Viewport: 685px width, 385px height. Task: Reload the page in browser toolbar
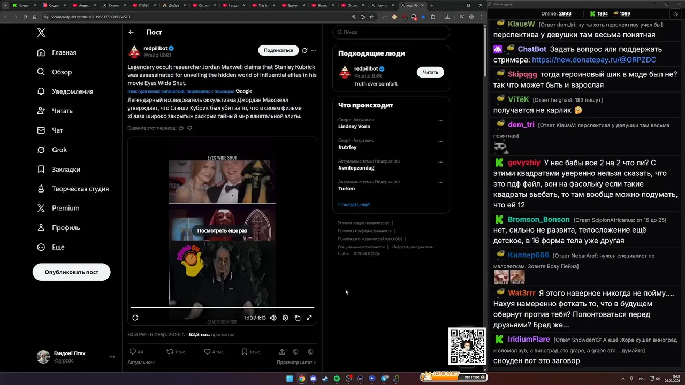click(25, 17)
